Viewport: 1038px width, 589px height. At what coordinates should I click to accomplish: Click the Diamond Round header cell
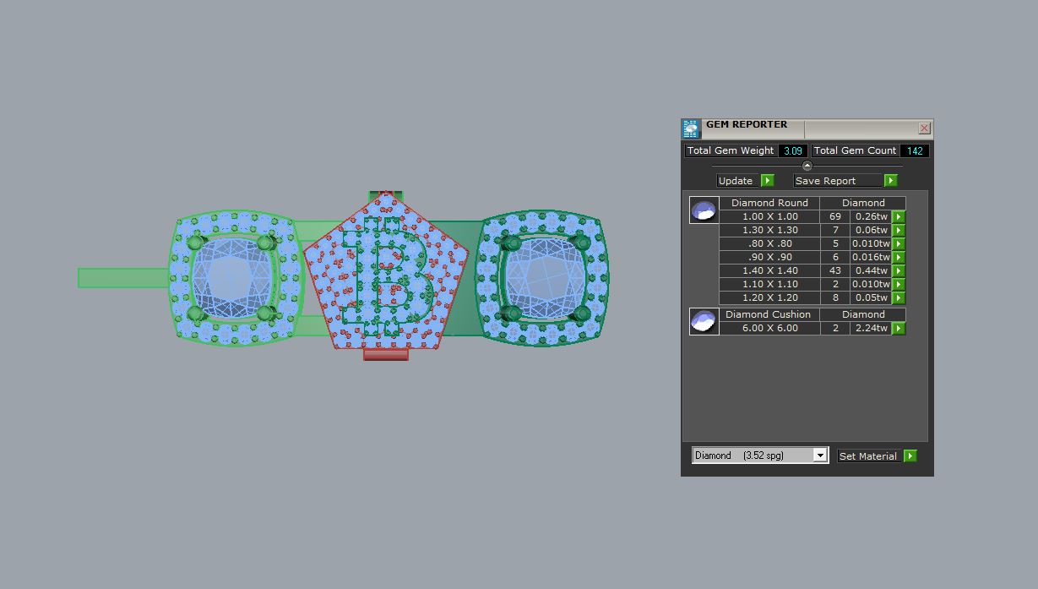click(769, 203)
